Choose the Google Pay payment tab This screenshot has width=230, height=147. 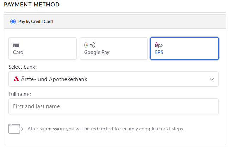click(x=113, y=49)
